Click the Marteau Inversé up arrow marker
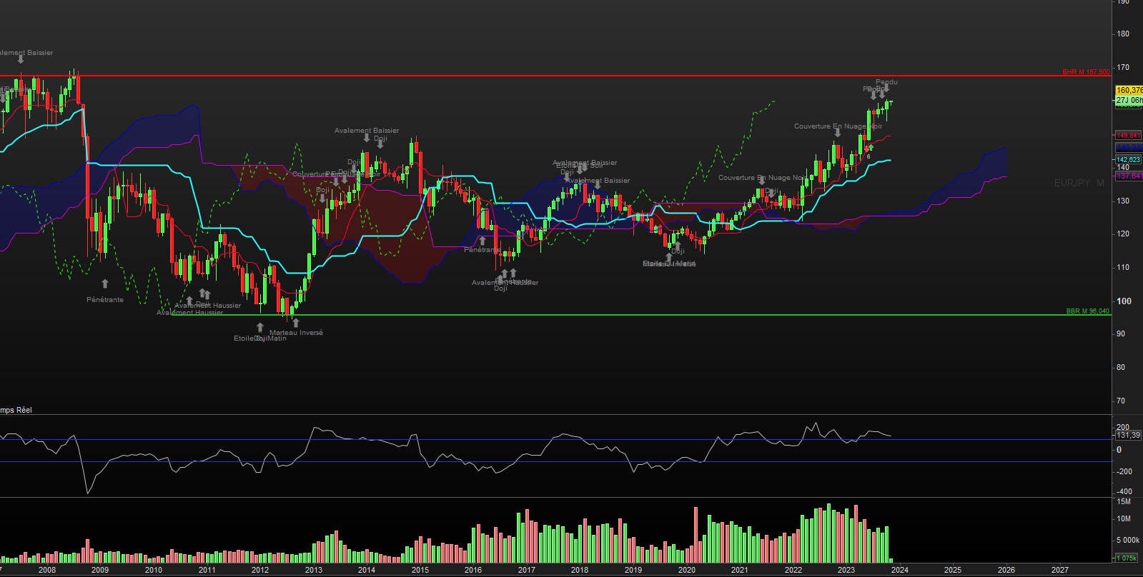 296,323
